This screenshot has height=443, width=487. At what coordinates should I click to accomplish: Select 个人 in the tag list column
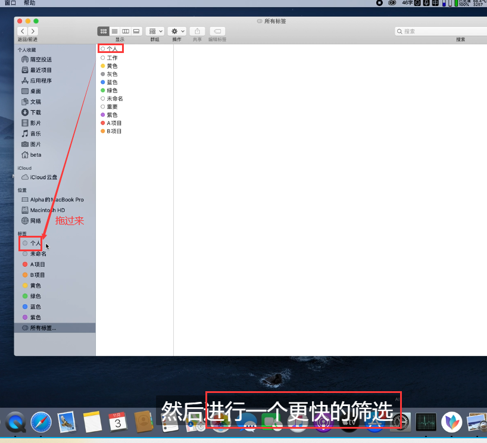click(110, 49)
